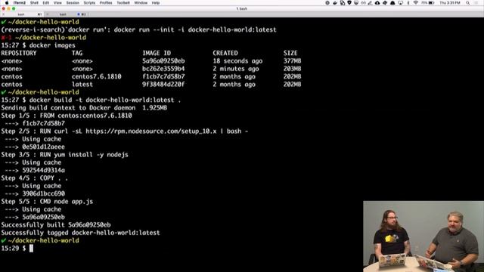484x272 pixels.
Task: Click Step 5/5 CMD node app.js line
Action: (47, 202)
